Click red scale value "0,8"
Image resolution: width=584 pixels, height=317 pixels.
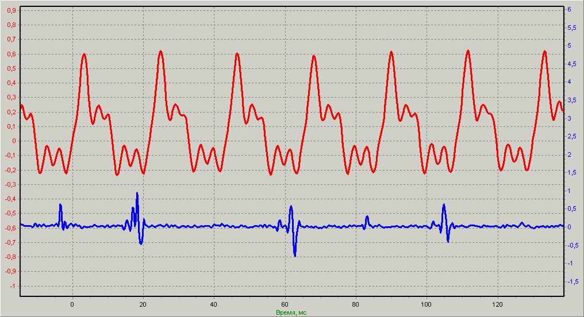tap(12, 25)
